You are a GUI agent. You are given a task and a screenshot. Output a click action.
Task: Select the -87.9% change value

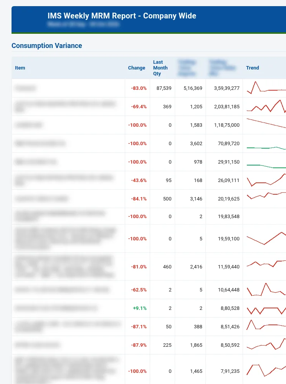[x=139, y=345]
